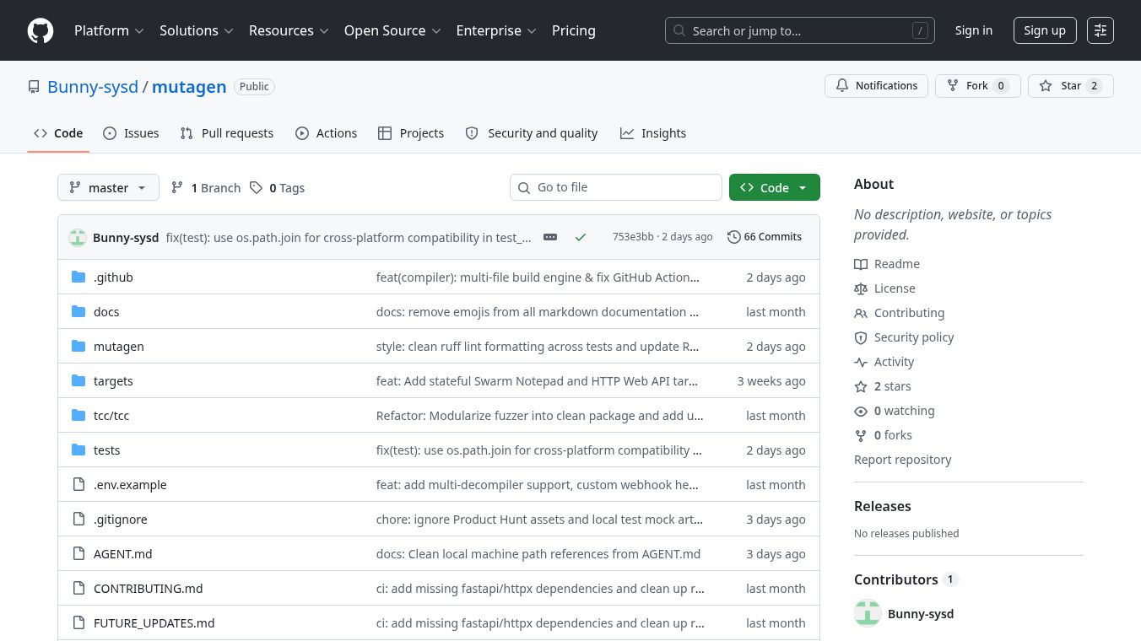Expand the green Code dropdown button

coord(774,187)
